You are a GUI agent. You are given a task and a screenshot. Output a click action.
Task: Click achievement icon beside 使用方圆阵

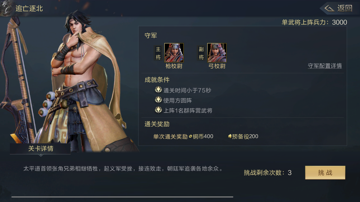coord(158,100)
